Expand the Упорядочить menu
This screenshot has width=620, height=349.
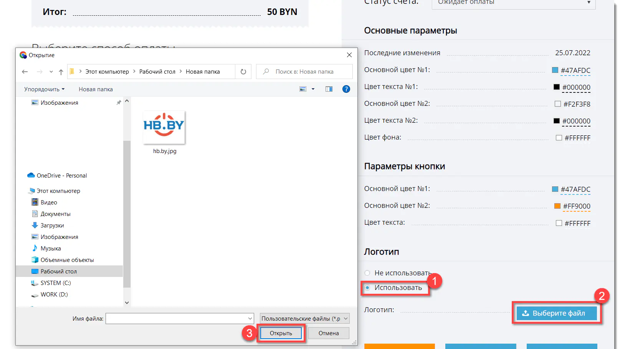[x=44, y=89]
